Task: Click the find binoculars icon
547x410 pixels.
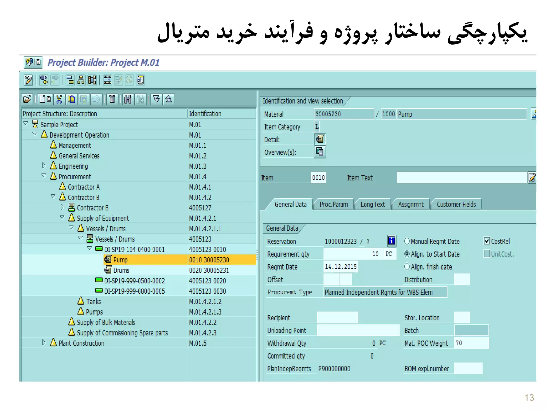Action: pos(128,99)
